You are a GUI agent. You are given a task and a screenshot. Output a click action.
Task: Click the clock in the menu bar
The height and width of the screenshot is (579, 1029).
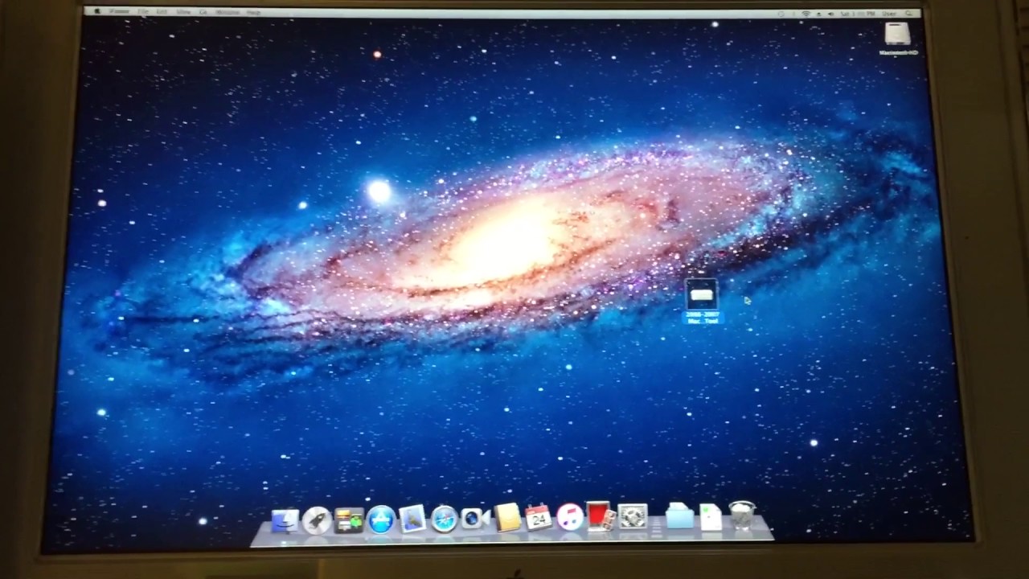coord(858,14)
